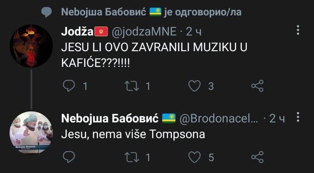Reply to Nebojša's Tompsona tweet
Viewport: 314px width, 173px height.
tap(69, 157)
